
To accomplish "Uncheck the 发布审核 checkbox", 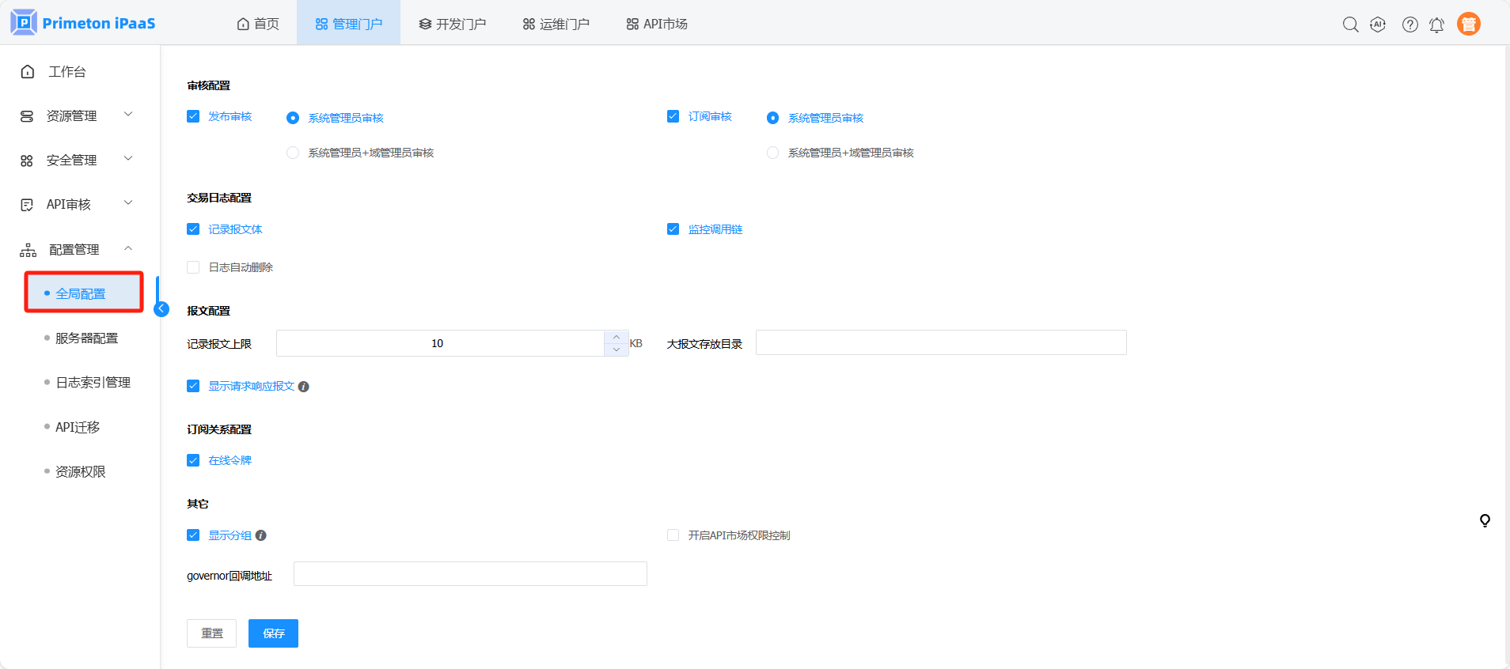I will click(x=193, y=116).
